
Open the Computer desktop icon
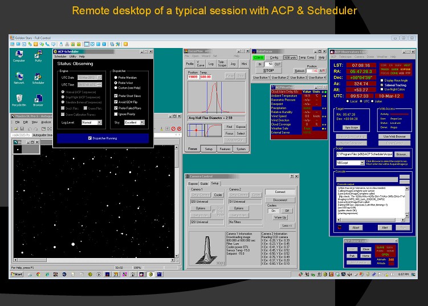pyautogui.click(x=19, y=56)
